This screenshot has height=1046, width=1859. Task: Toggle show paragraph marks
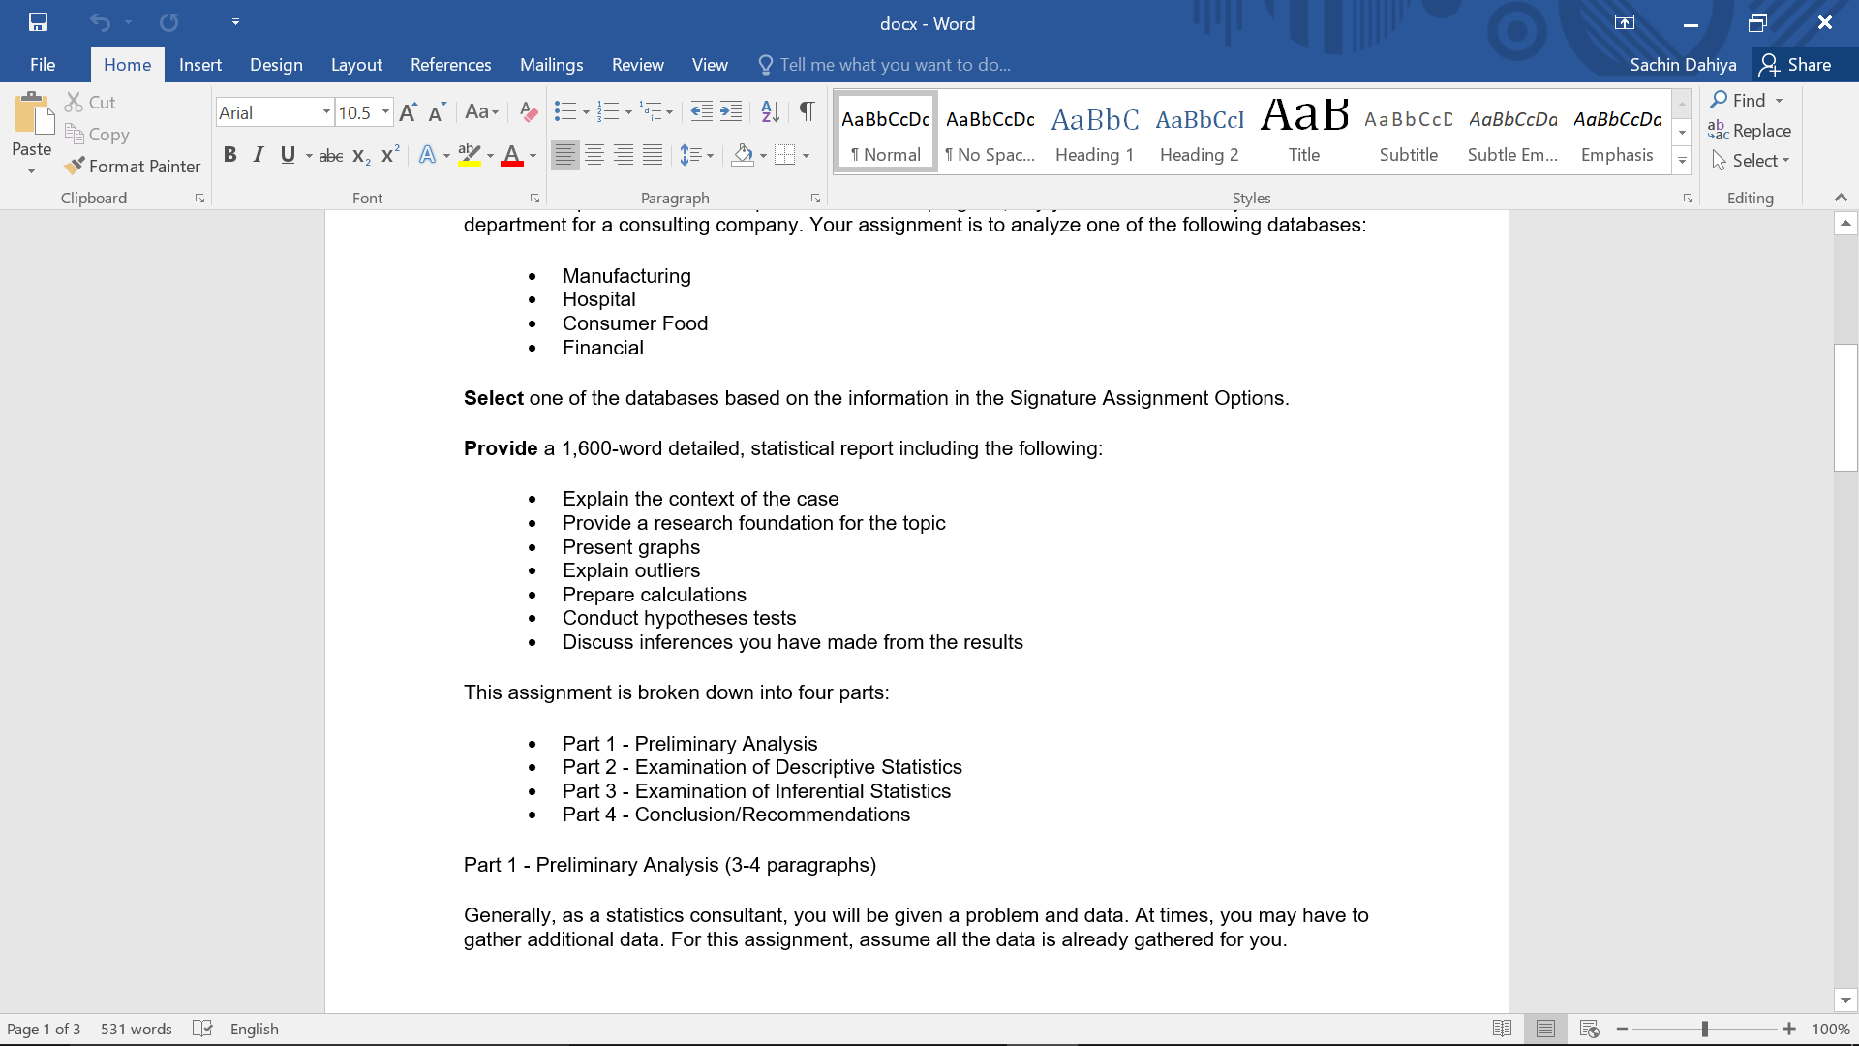[x=807, y=112]
